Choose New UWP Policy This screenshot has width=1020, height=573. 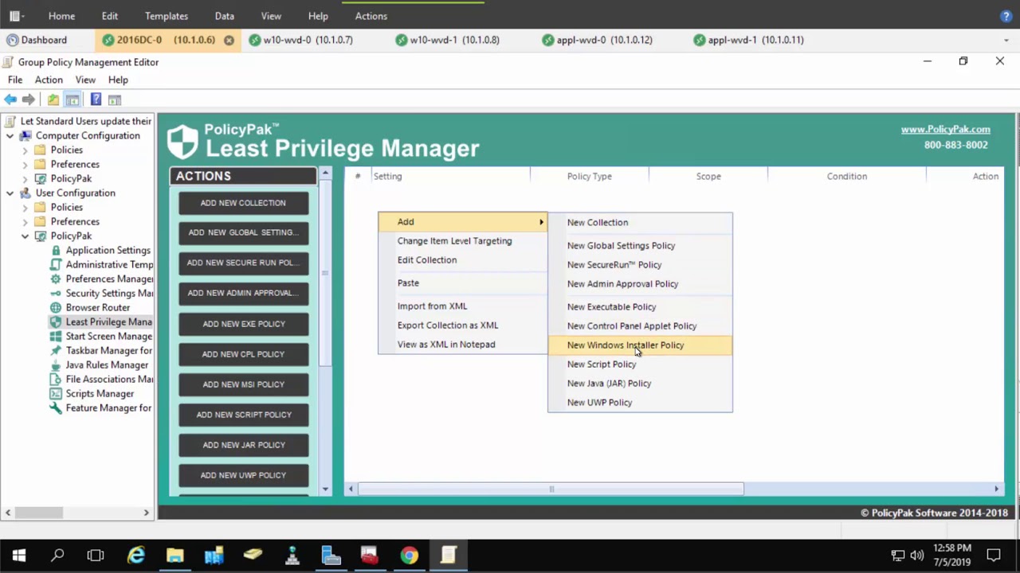click(x=640, y=402)
